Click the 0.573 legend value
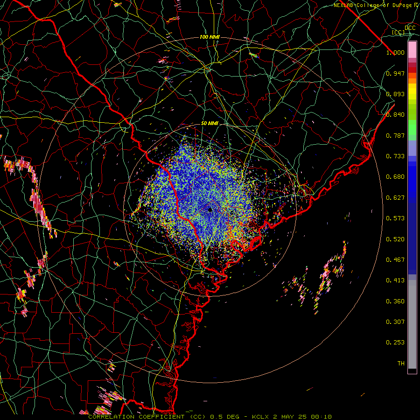The image size is (420, 420). pos(395,218)
